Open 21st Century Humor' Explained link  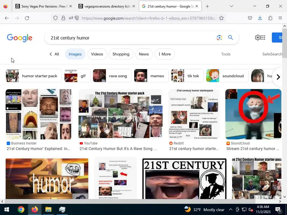pyautogui.click(x=38, y=149)
